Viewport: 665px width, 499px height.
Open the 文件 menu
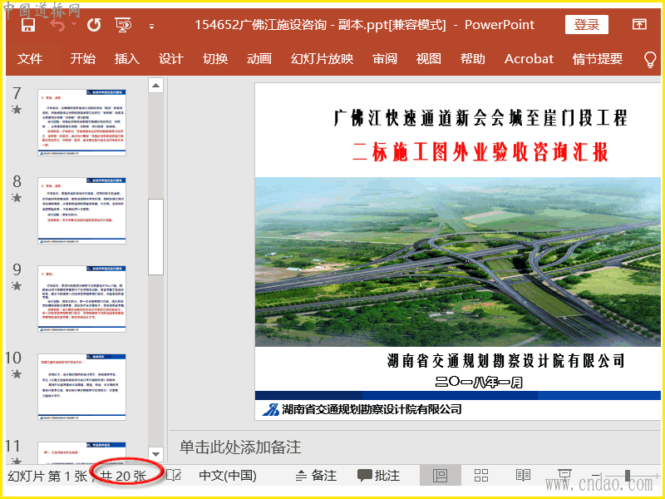[x=30, y=58]
